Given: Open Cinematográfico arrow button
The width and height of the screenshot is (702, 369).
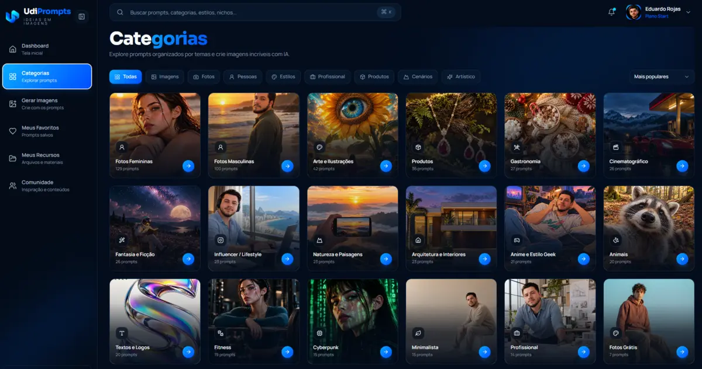Looking at the screenshot, I should pos(682,166).
